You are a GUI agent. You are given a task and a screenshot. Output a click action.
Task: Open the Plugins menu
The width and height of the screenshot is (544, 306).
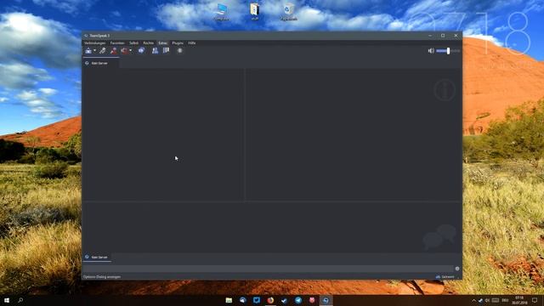click(178, 43)
